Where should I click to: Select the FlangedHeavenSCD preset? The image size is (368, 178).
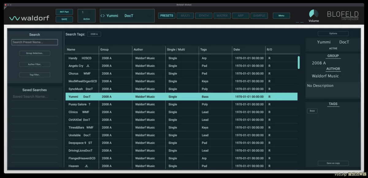point(181,158)
